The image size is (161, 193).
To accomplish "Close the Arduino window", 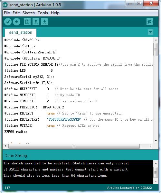I will point(151,4).
